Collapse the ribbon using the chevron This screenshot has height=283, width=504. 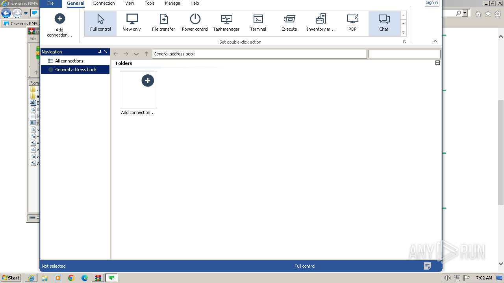(435, 41)
